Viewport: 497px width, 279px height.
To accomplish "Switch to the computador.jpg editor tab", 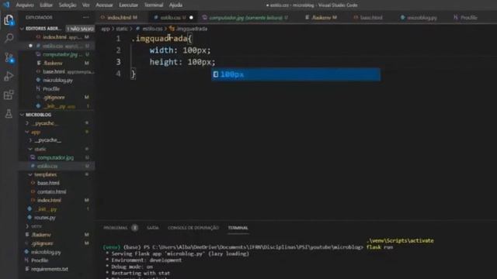I will point(245,18).
